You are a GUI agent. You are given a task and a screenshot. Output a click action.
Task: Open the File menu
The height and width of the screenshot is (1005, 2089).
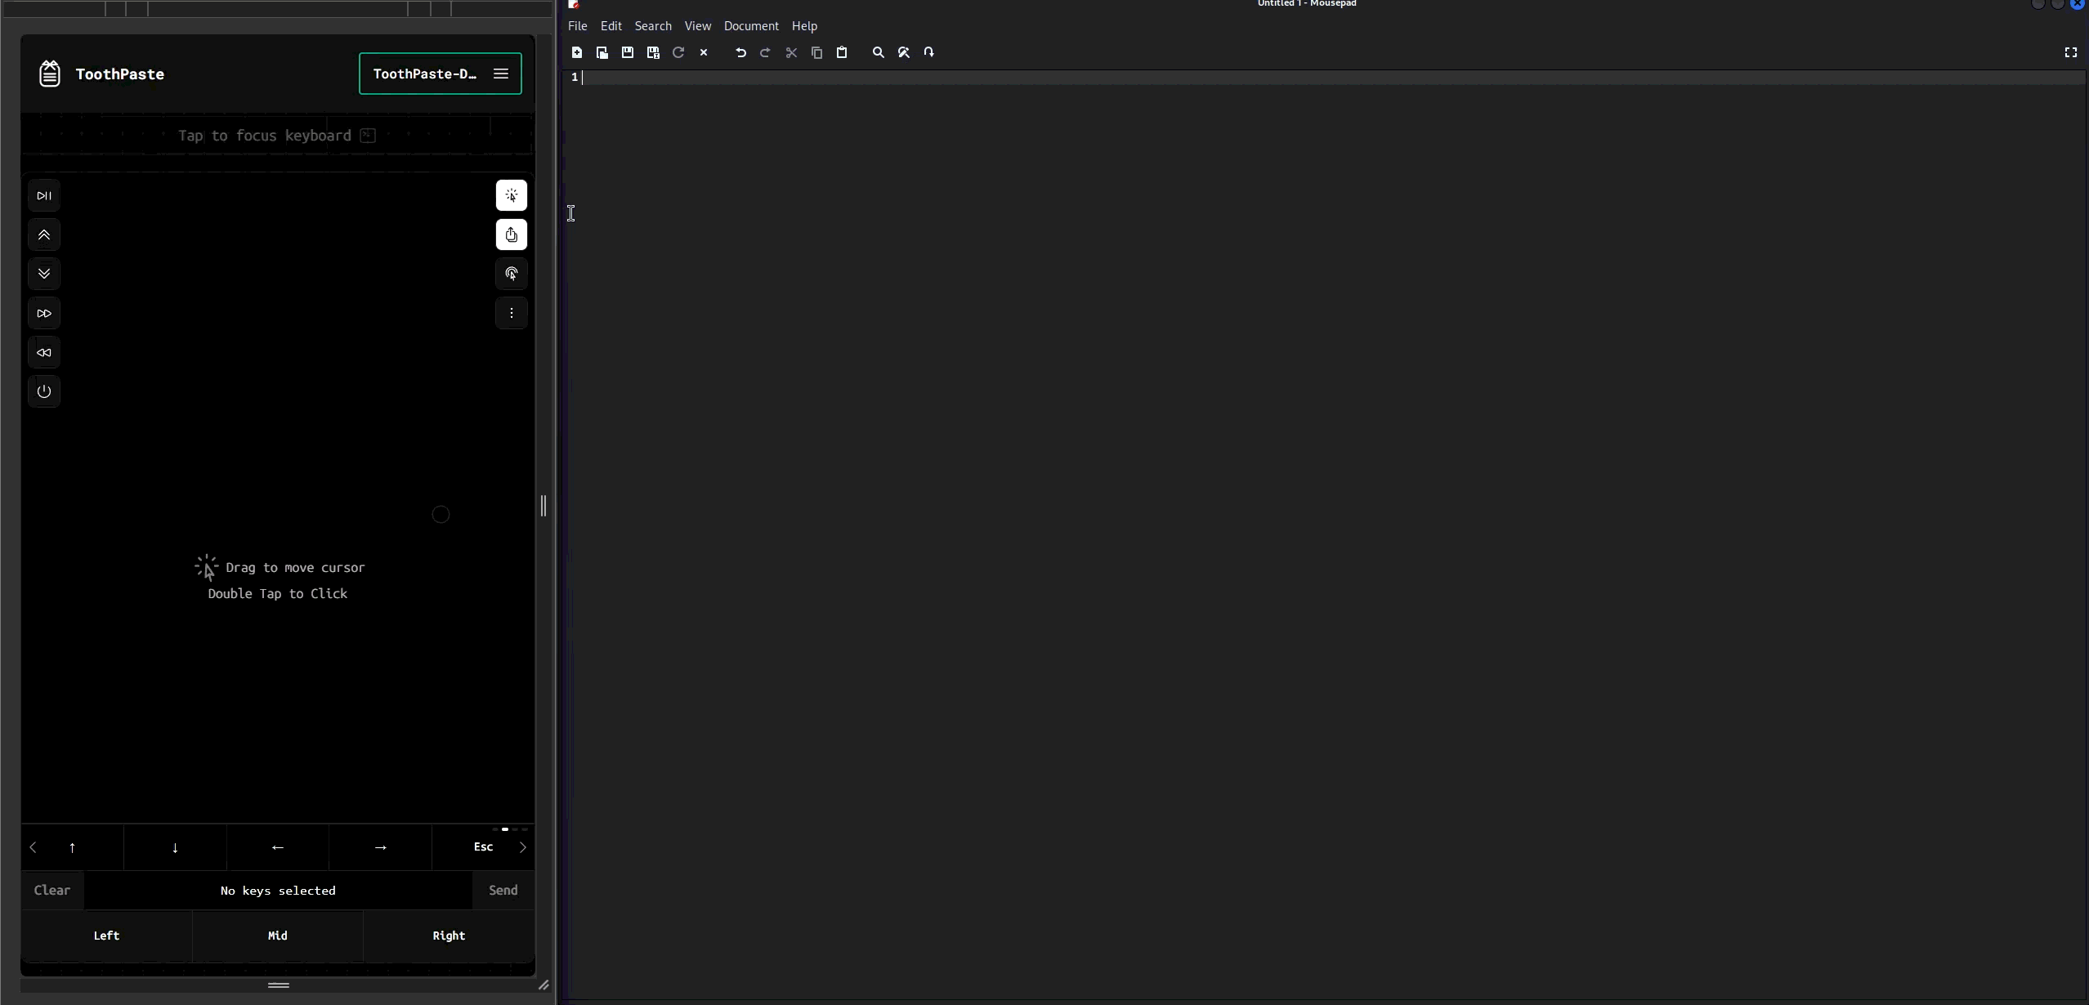tap(578, 26)
